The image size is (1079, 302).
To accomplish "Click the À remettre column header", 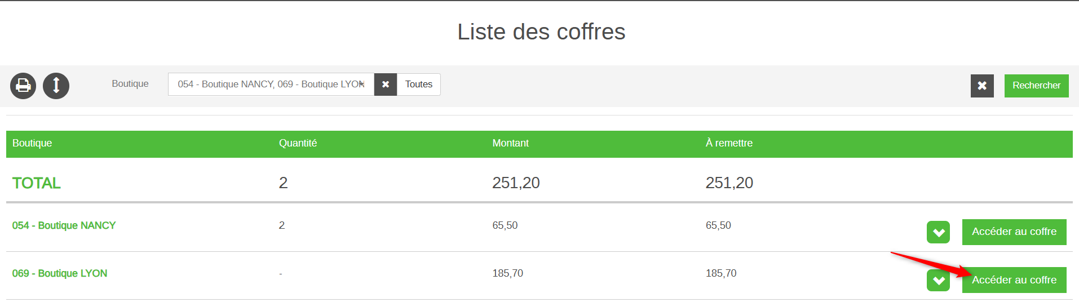I will pyautogui.click(x=729, y=143).
